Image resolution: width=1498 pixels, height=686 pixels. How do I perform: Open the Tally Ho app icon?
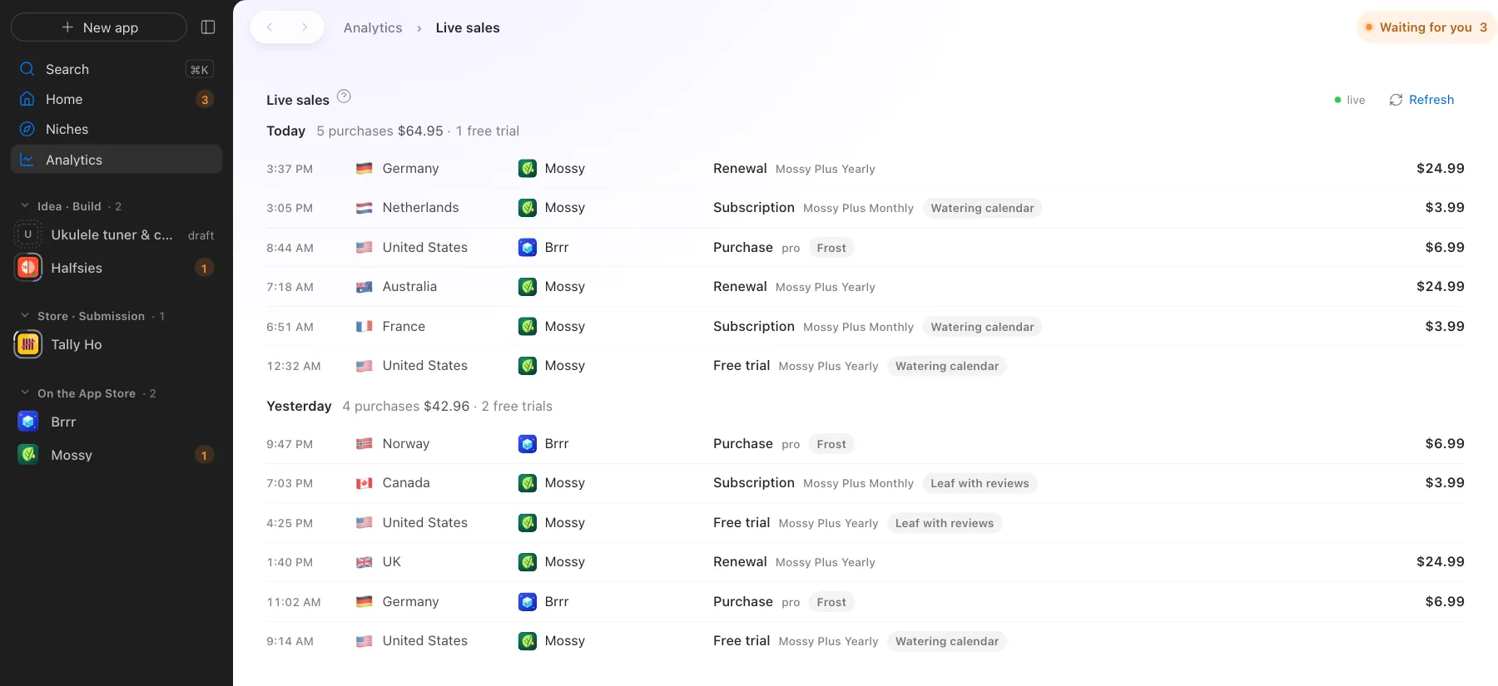(x=28, y=344)
